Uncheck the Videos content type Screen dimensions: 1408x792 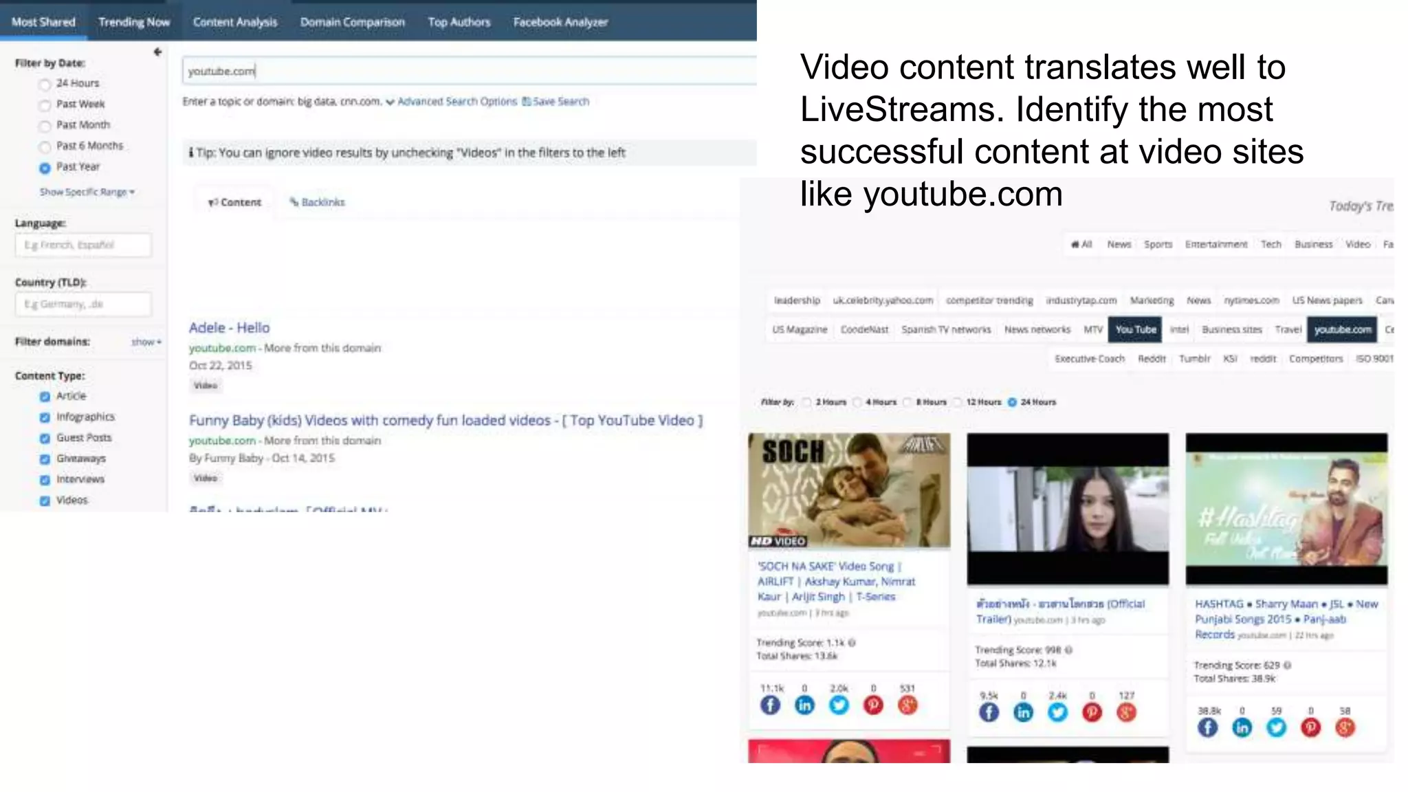(45, 500)
